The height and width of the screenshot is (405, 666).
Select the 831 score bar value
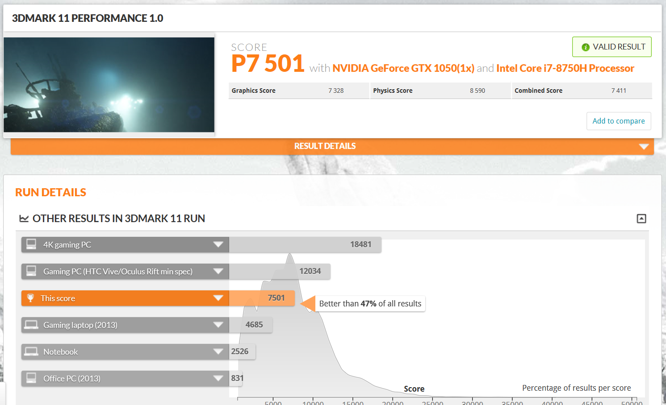pyautogui.click(x=237, y=378)
